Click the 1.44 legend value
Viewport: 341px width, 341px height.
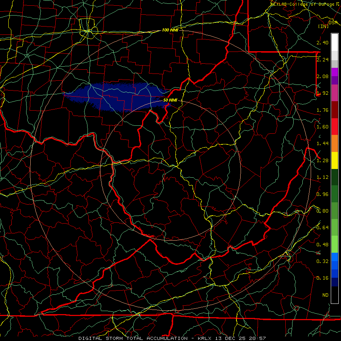322,144
